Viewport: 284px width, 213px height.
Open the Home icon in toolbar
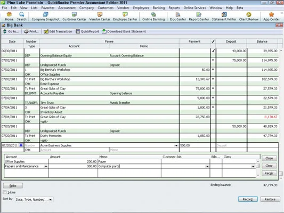click(9, 17)
